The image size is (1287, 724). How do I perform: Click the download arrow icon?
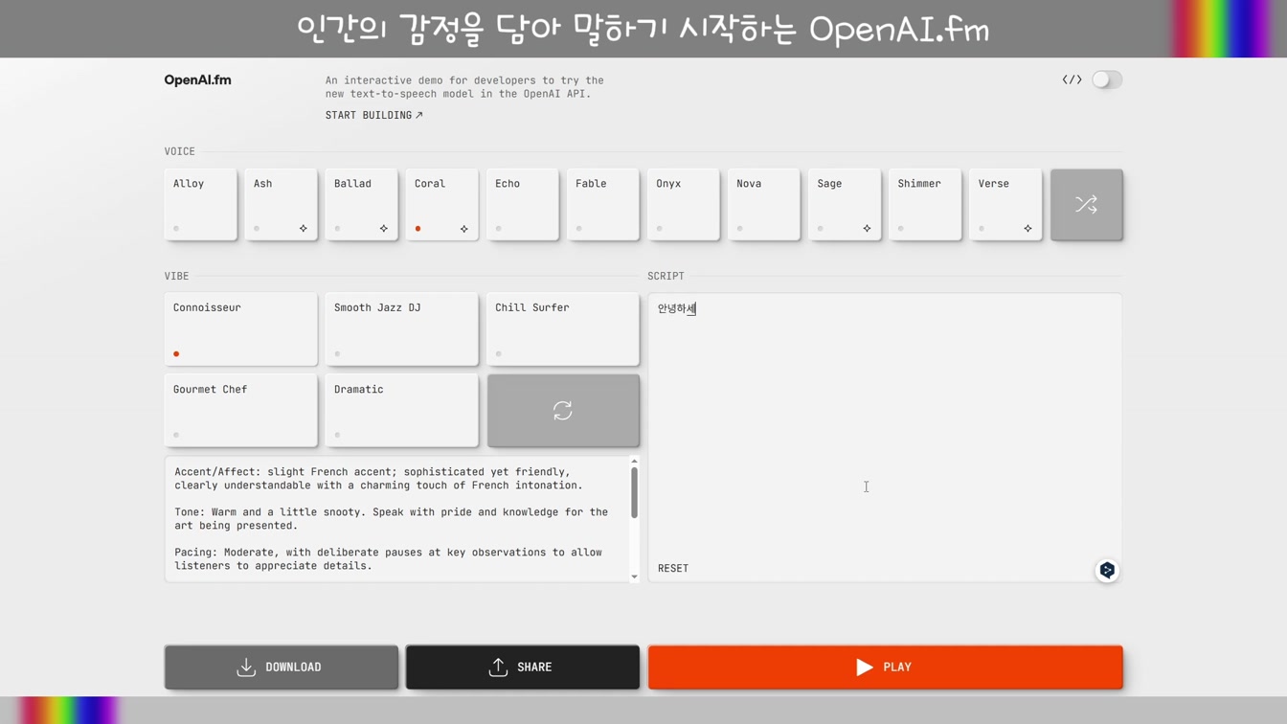pos(246,667)
